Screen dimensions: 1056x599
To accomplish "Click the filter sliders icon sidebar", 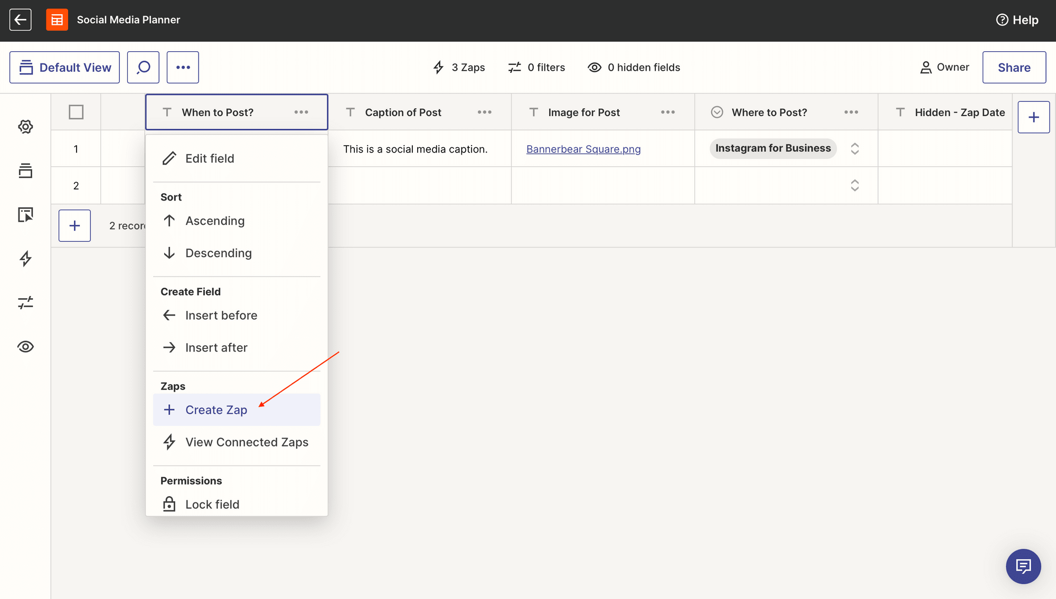I will pos(25,302).
